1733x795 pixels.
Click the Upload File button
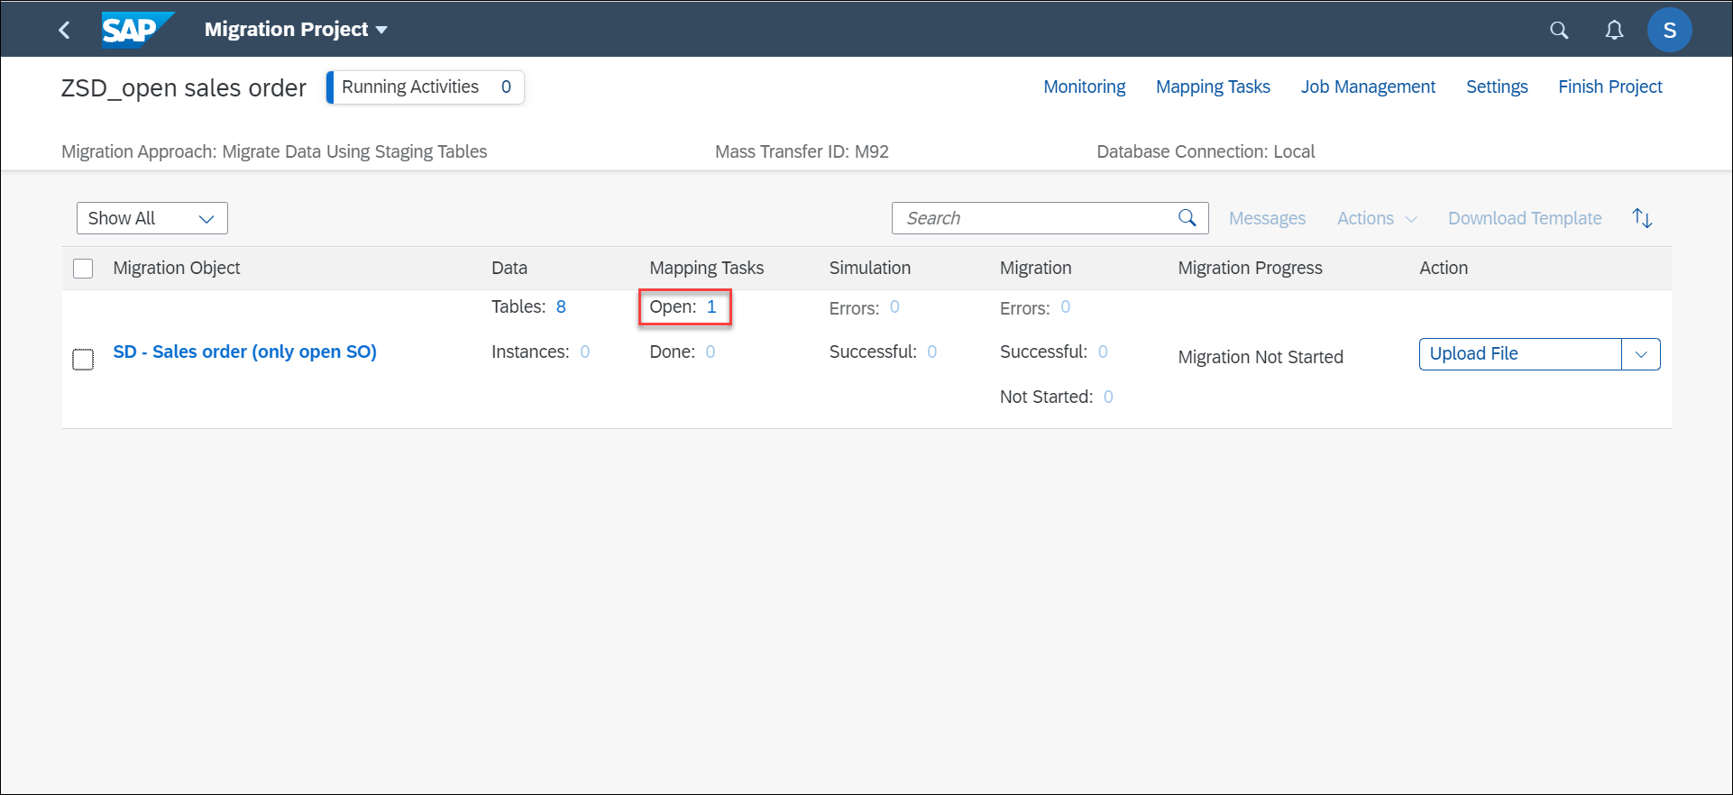[x=1520, y=354]
